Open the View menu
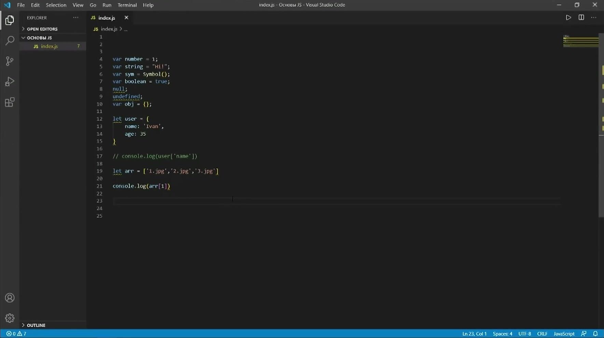 [x=78, y=5]
